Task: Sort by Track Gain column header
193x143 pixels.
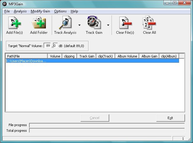Action: (86, 56)
